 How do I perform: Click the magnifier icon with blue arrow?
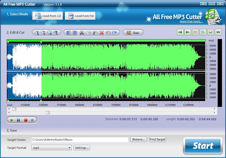(x=56, y=33)
